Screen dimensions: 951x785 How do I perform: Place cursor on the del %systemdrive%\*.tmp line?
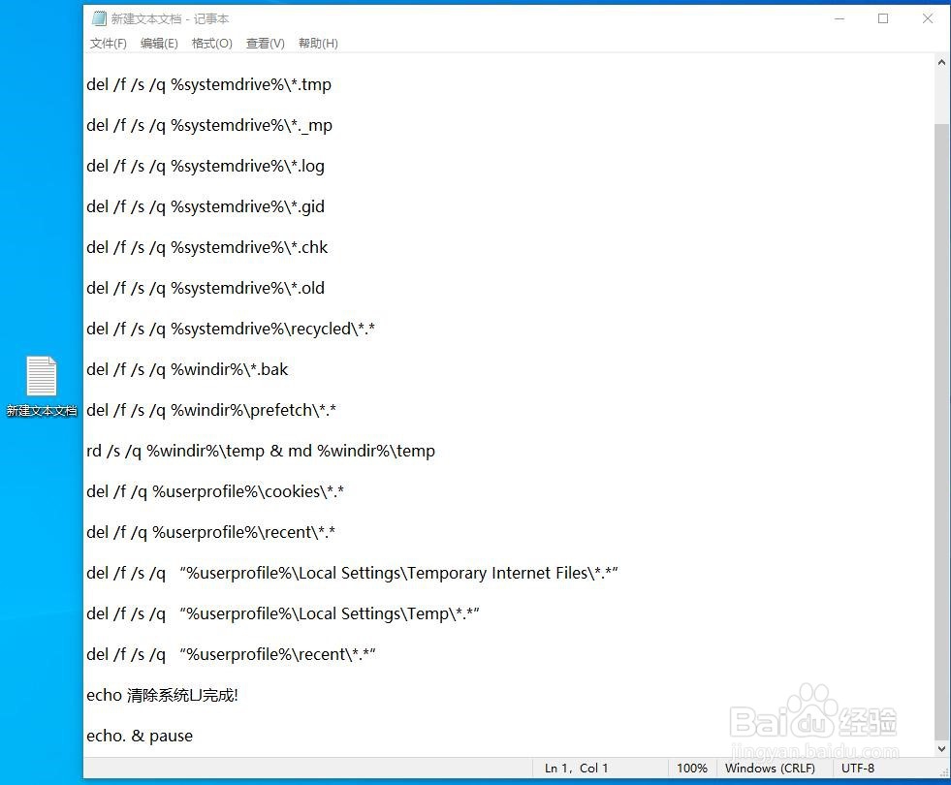(x=209, y=84)
